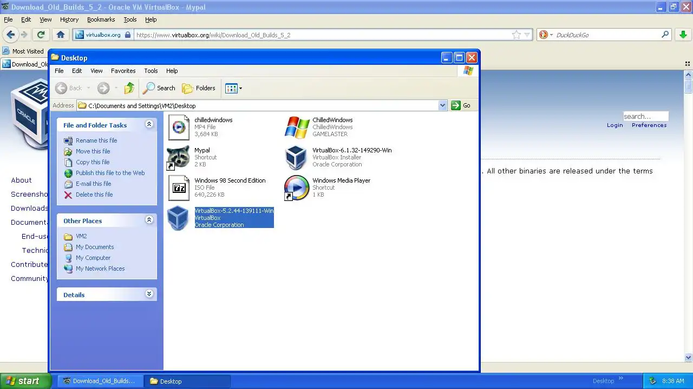Screen dimensions: 693x389
Task: Click About link in VirtualBox sidebar
Action: [x=21, y=180]
